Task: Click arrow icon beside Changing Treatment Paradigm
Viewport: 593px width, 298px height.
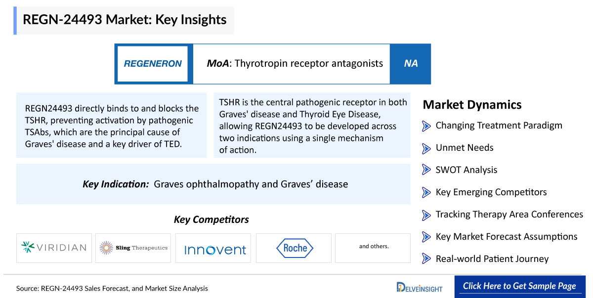Action: pos(426,126)
